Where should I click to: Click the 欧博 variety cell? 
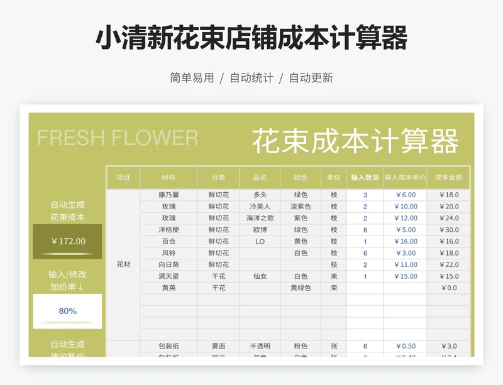260,230
